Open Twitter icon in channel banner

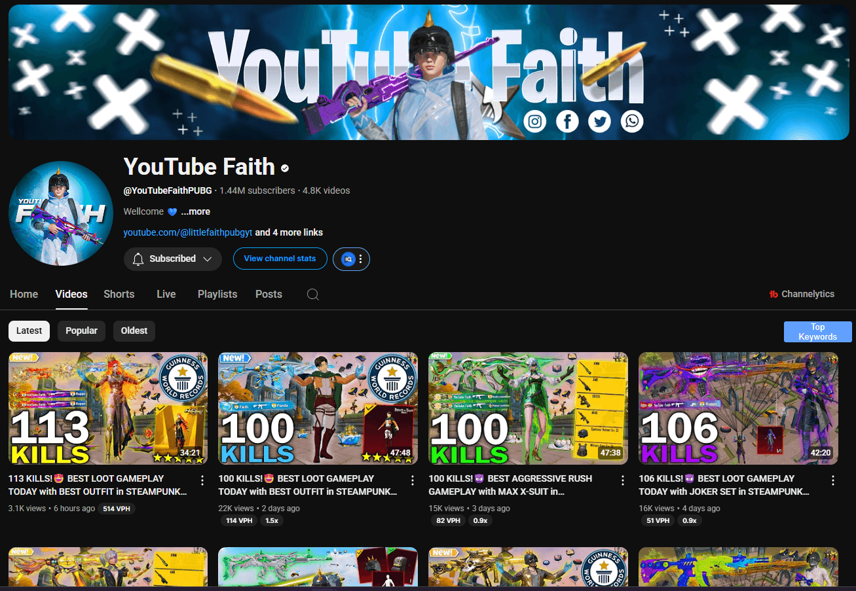pos(599,121)
